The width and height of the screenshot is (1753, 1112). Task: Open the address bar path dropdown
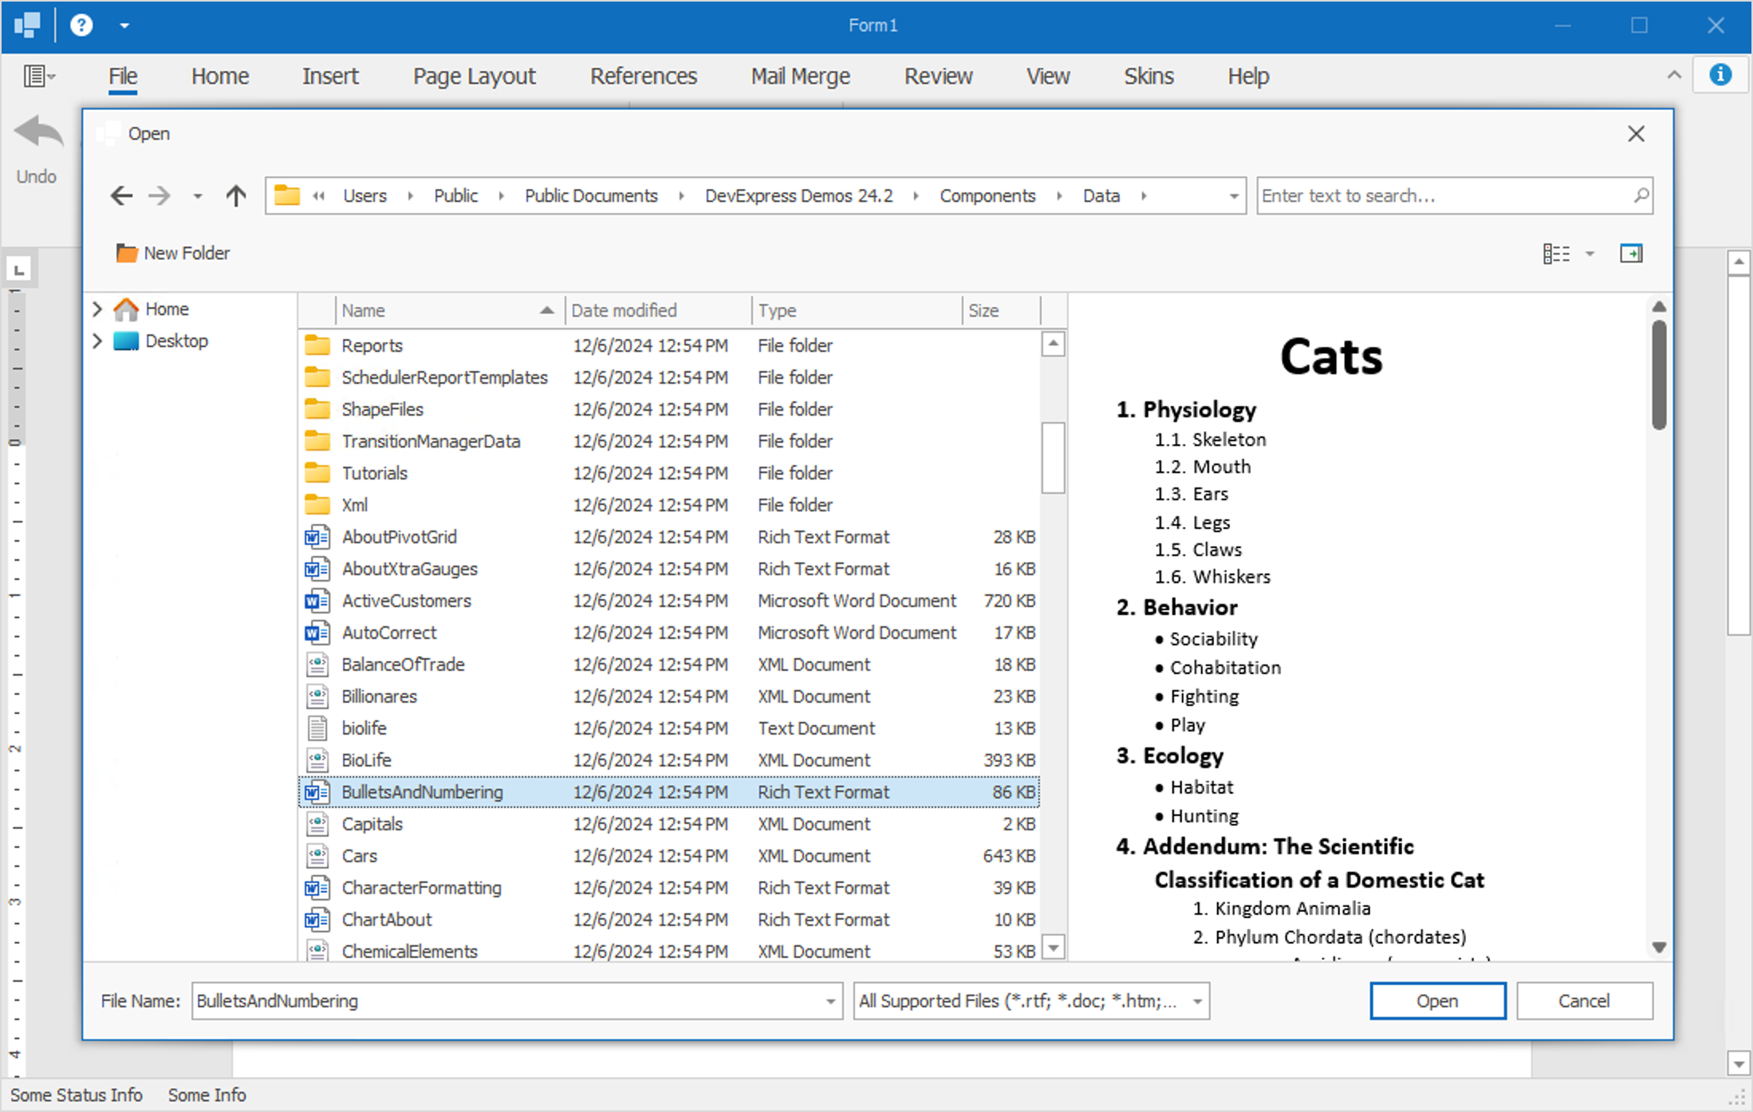coord(1233,195)
